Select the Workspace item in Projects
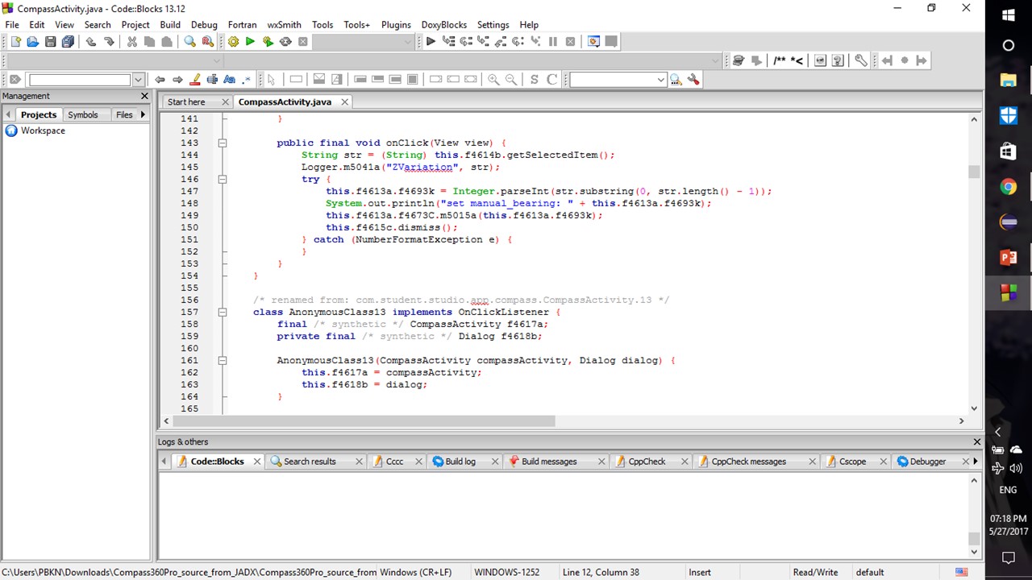The height and width of the screenshot is (580, 1032). (x=43, y=130)
